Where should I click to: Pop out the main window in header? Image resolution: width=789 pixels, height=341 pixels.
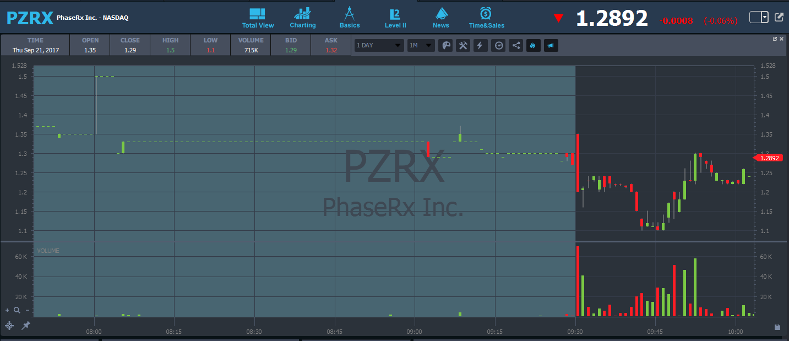click(x=779, y=17)
